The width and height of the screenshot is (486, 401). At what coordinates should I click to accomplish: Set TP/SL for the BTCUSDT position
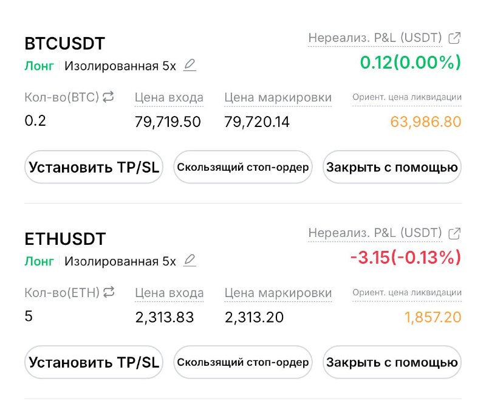coord(94,167)
